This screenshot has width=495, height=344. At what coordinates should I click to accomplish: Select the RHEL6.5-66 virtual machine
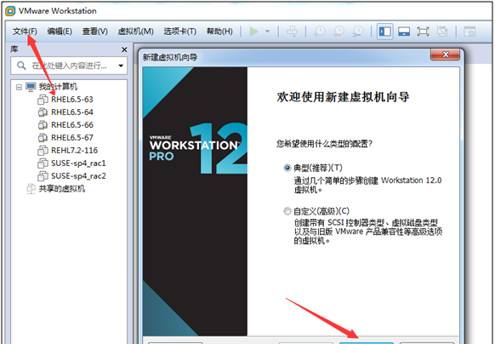tap(72, 125)
